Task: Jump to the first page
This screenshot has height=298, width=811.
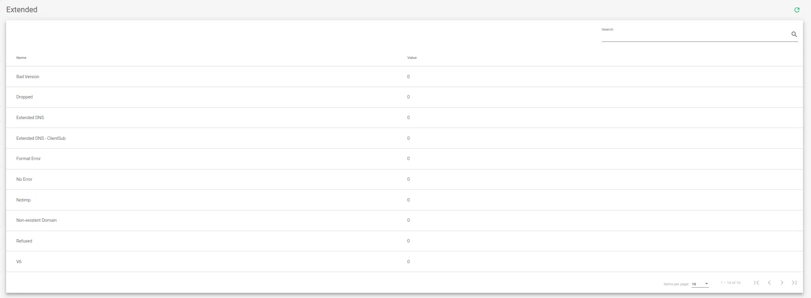Action: [756, 282]
